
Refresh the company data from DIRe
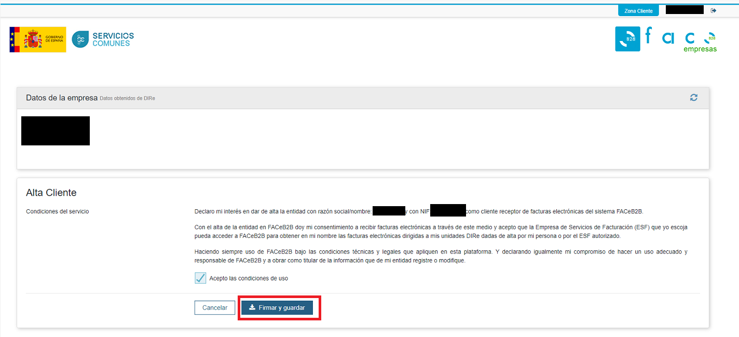[694, 97]
